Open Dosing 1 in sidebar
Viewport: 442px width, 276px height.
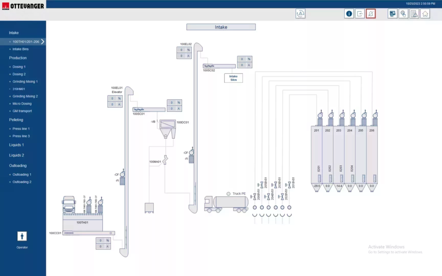pos(19,67)
